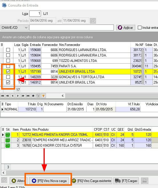The height and width of the screenshot is (188, 158).
Task: Open the orange filter funnel icon
Action: click(44, 96)
